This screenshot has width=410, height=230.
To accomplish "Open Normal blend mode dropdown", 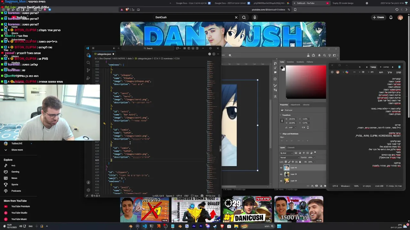I will point(290,157).
